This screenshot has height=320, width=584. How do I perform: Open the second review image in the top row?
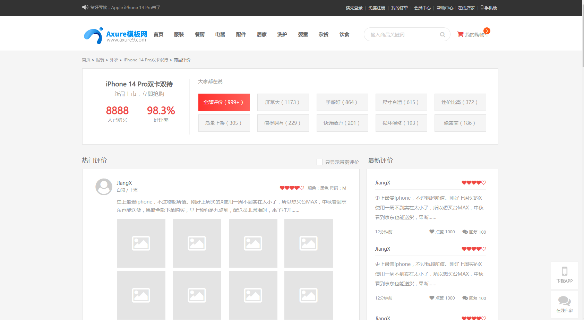pyautogui.click(x=197, y=243)
